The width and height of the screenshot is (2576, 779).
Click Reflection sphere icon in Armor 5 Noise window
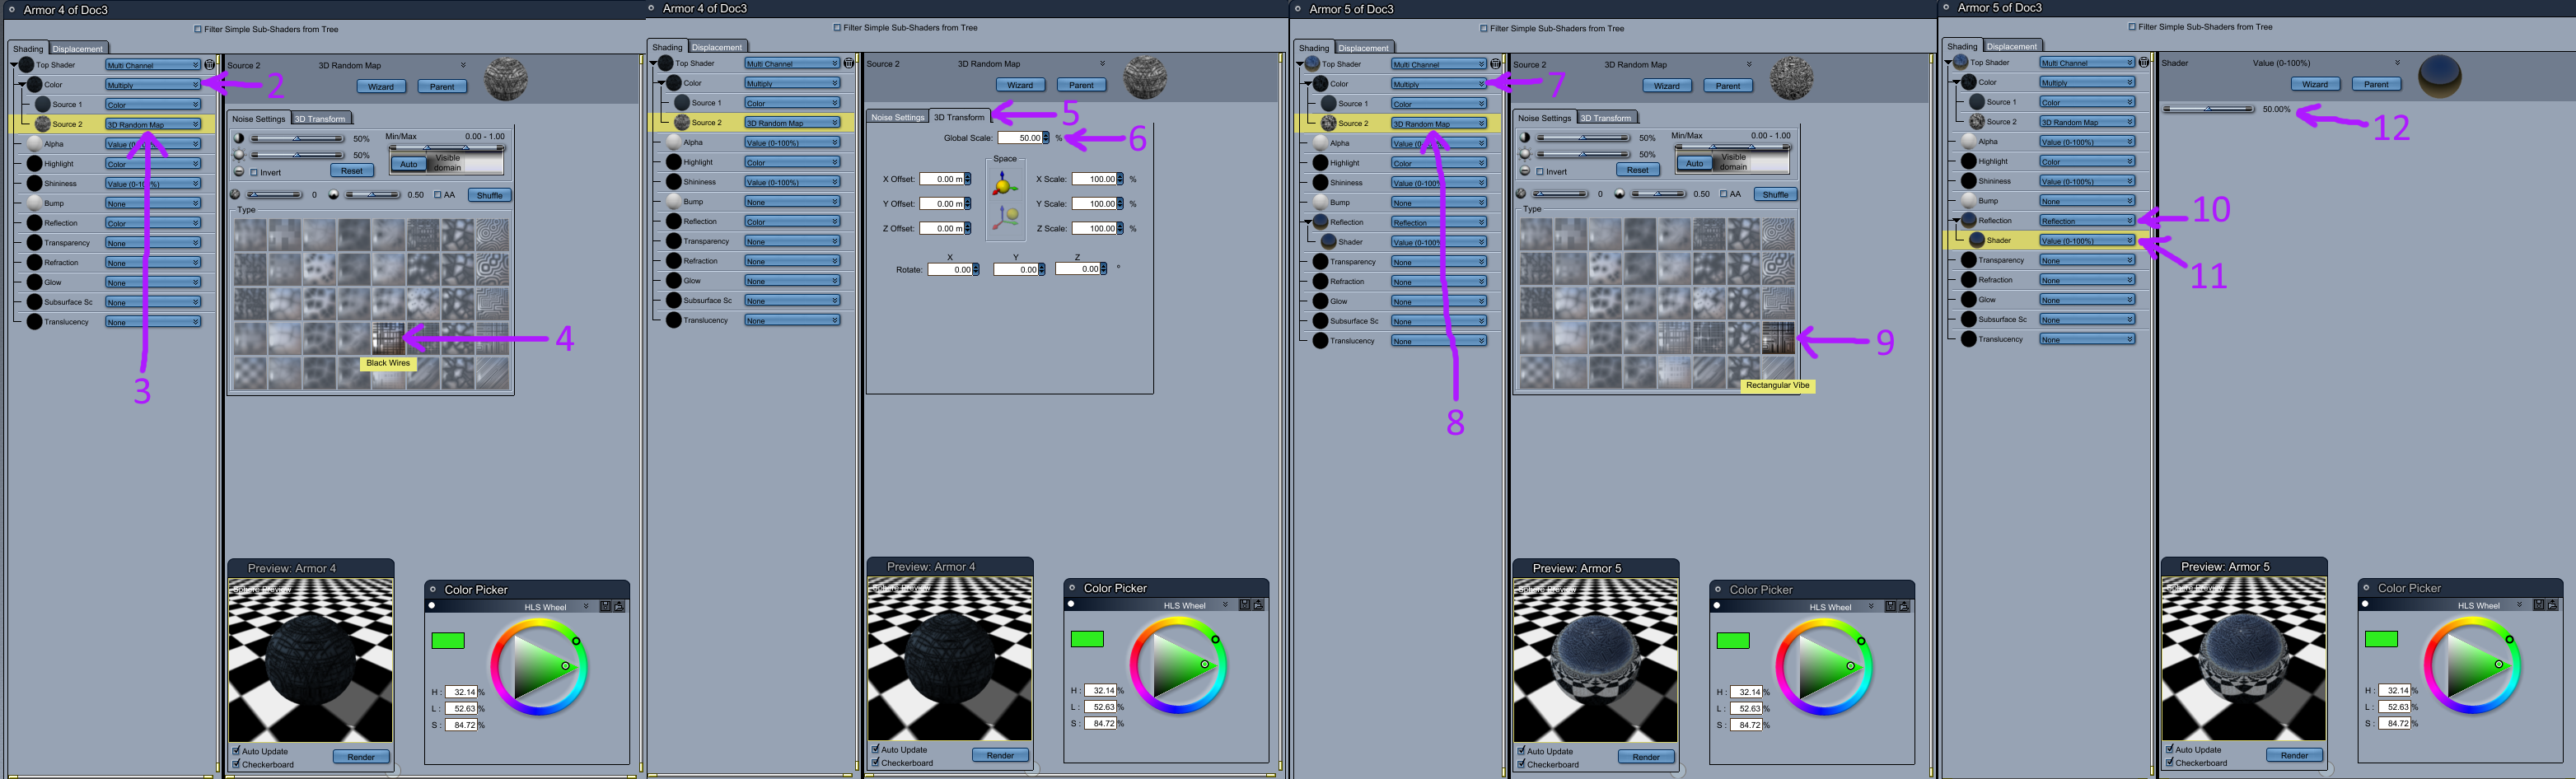pyautogui.click(x=1321, y=222)
